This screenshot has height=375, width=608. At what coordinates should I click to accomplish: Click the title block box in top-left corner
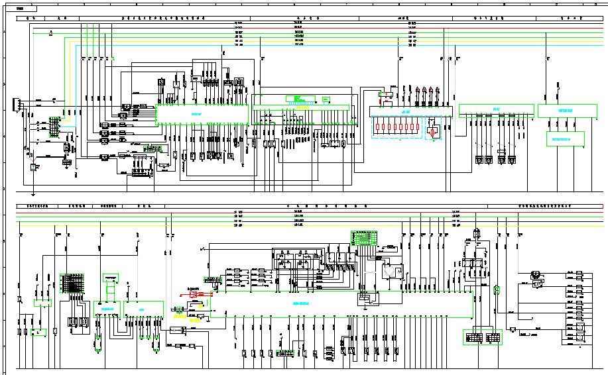click(x=21, y=9)
